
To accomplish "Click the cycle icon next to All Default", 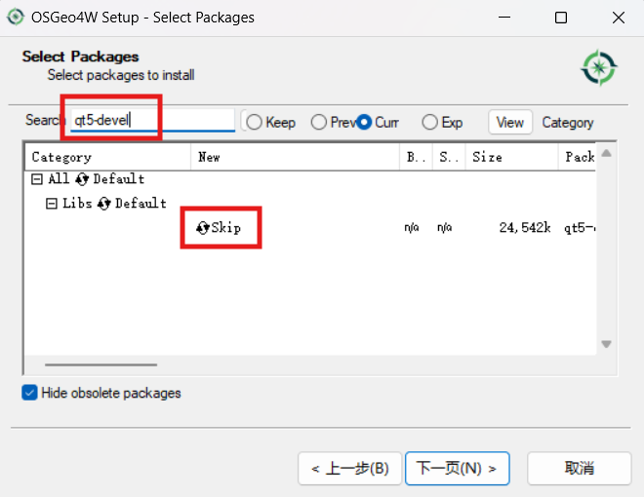I will (x=82, y=179).
